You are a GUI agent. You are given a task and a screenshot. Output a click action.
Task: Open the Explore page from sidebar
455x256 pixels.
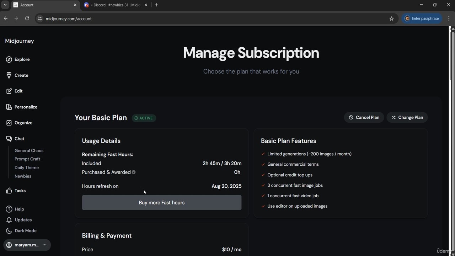point(18,59)
